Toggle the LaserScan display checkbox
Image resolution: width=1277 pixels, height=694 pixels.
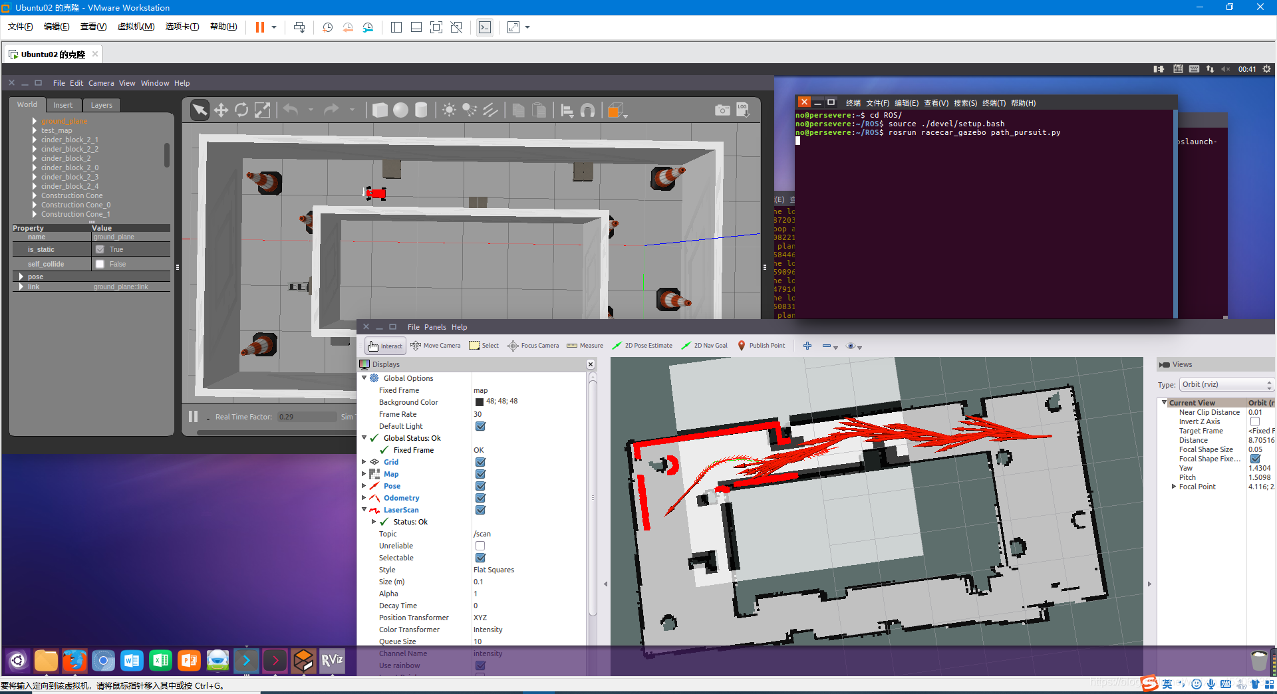(x=480, y=510)
